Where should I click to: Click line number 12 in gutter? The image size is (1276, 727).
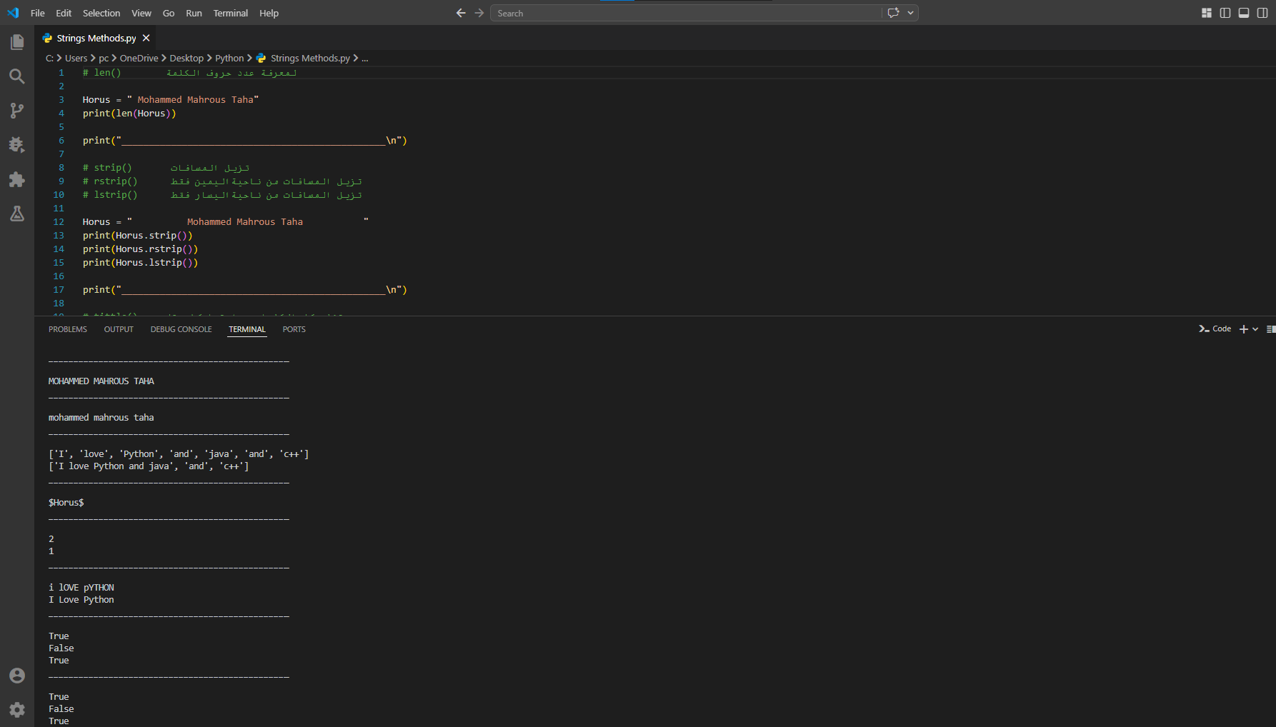pos(59,222)
